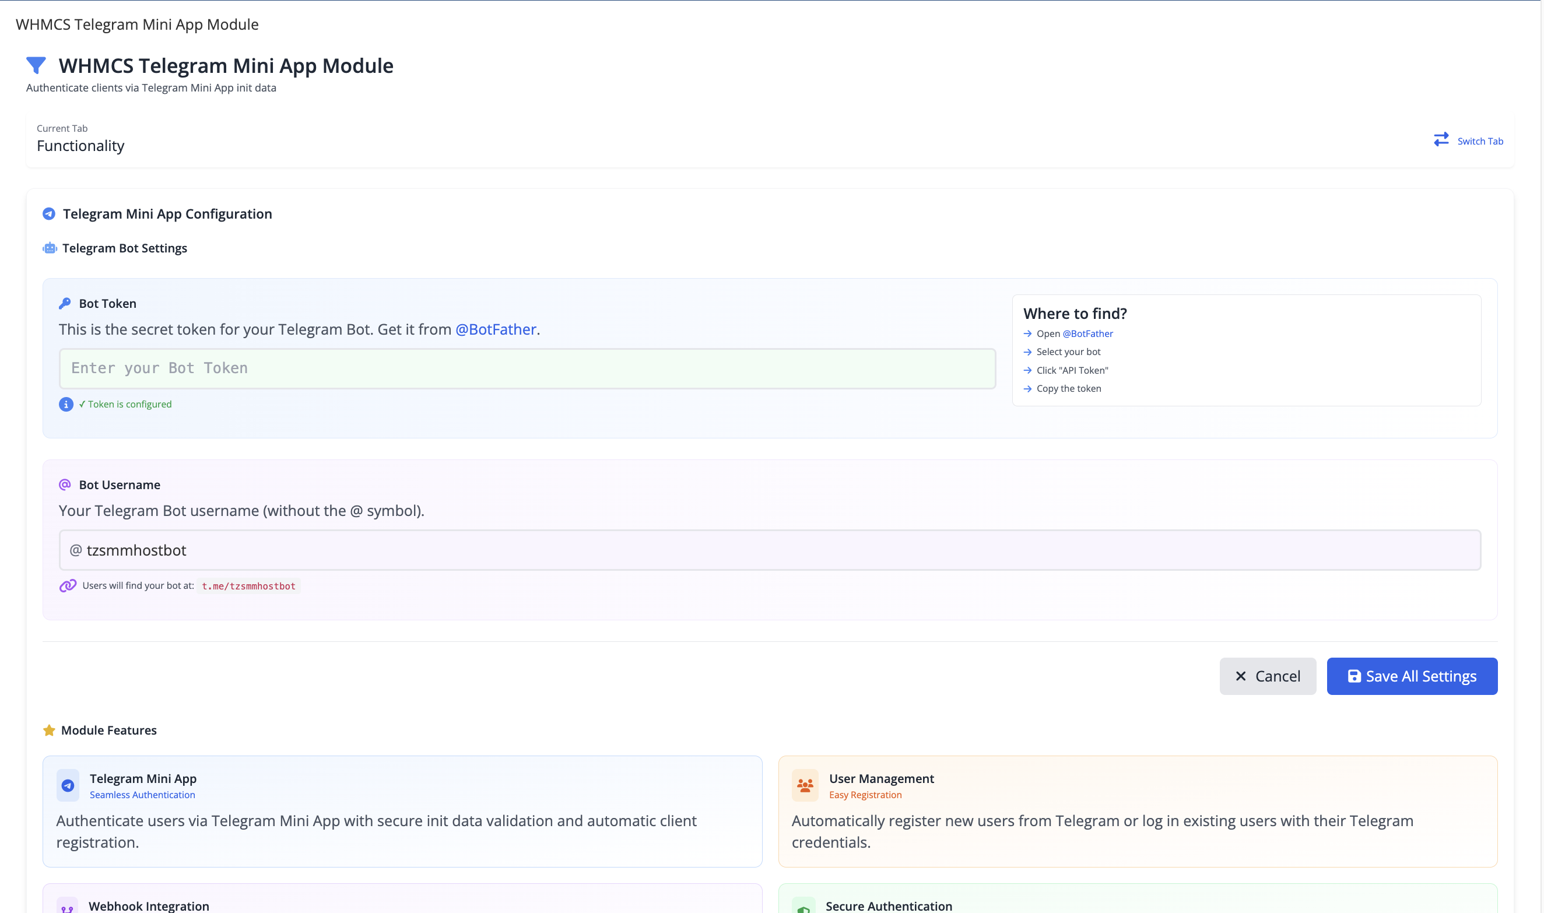The image size is (1544, 913).
Task: Click the key icon beside Bot Token heading
Action: tap(65, 303)
